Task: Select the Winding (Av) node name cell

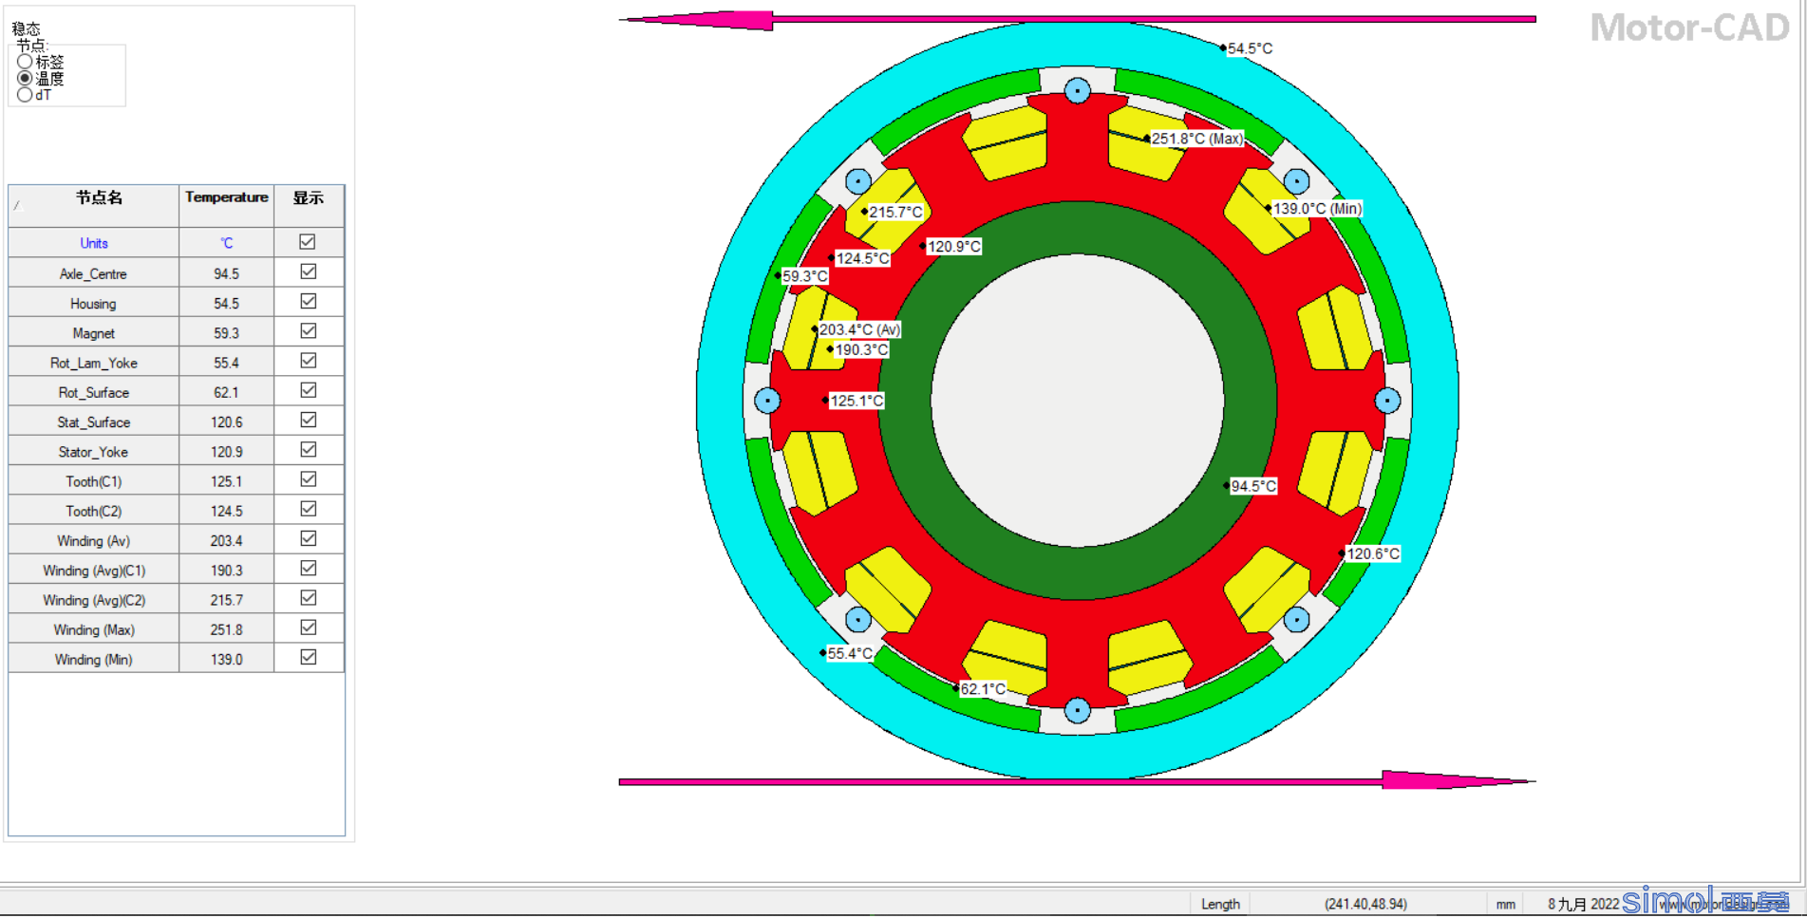Action: (x=94, y=541)
